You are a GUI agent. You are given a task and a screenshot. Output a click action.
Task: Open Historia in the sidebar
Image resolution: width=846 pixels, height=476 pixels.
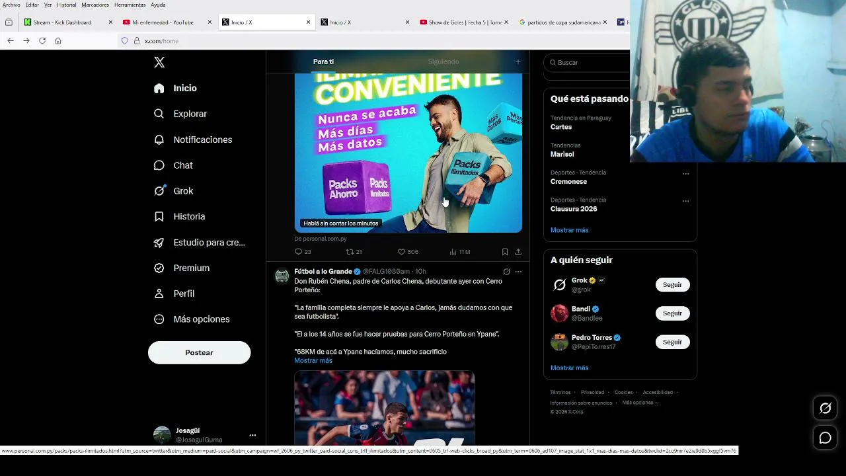coord(179,216)
